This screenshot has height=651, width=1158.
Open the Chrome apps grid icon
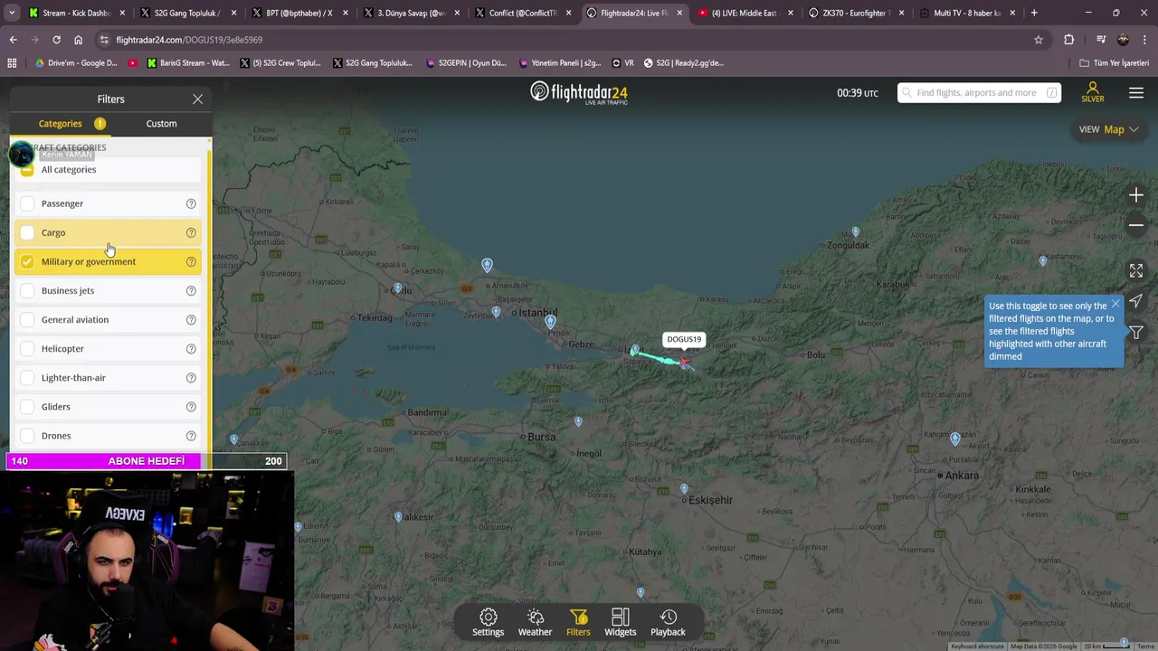(x=12, y=63)
